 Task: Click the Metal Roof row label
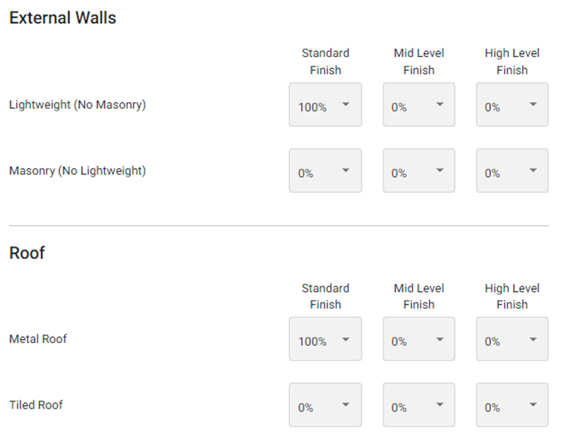[38, 339]
